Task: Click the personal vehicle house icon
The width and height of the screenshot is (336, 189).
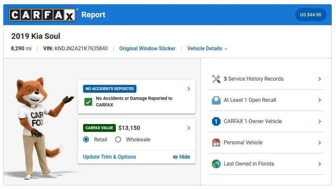Action: [216, 142]
